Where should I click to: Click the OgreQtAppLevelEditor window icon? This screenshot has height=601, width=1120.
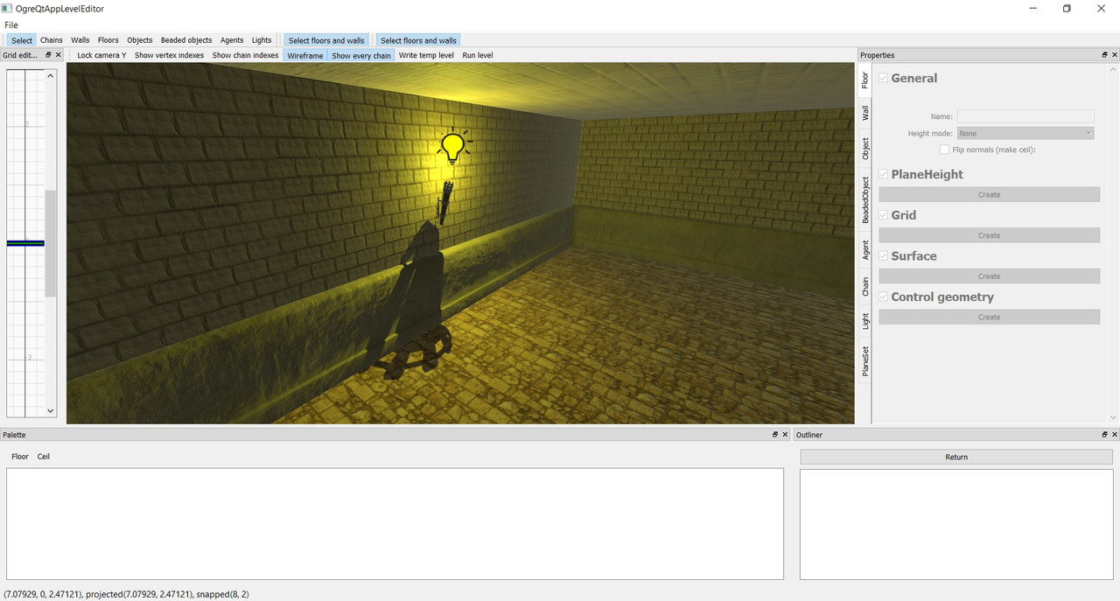click(x=7, y=8)
